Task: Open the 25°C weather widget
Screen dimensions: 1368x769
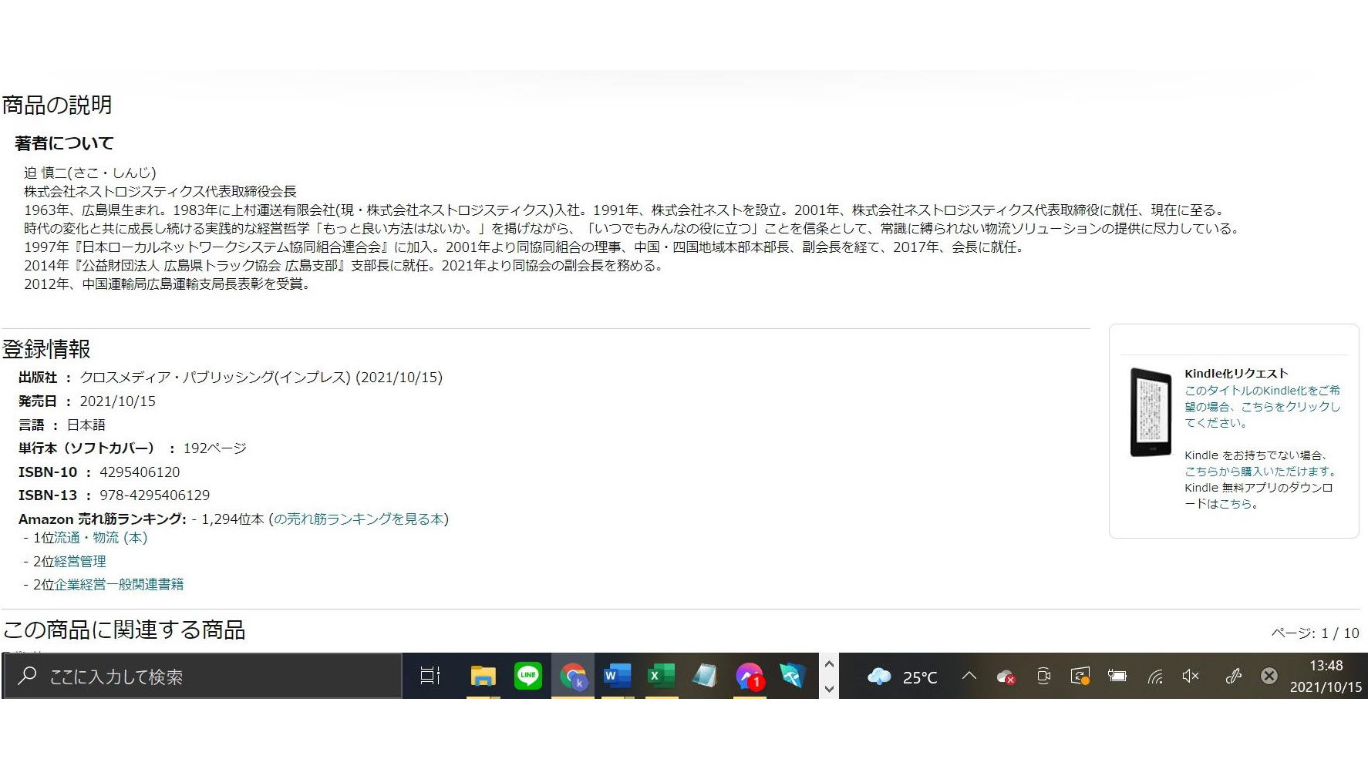Action: click(x=901, y=677)
